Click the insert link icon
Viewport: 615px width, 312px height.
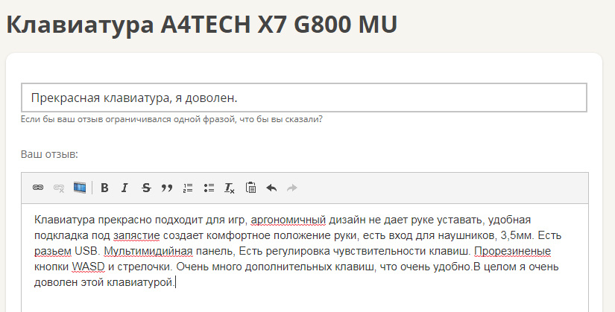38,188
